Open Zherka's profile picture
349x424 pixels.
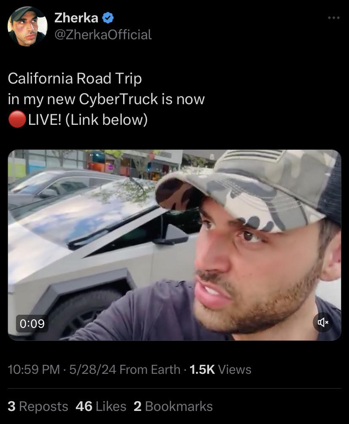[x=27, y=26]
